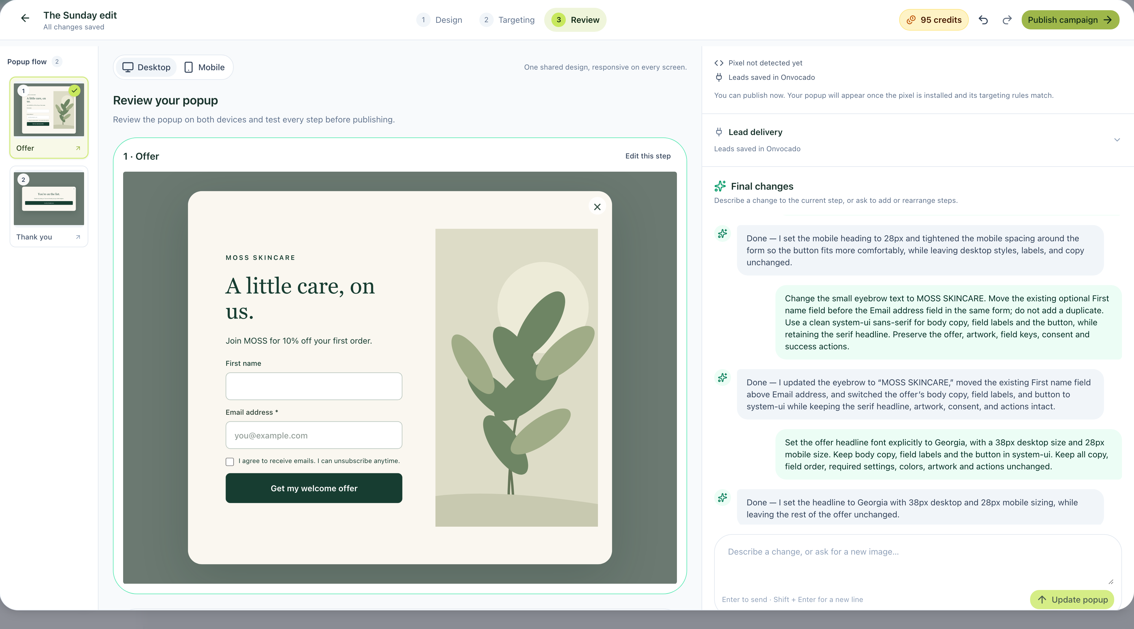Click the sparkle avatar beside the mobile heading reply
Viewport: 1134px width, 629px height.
(722, 233)
